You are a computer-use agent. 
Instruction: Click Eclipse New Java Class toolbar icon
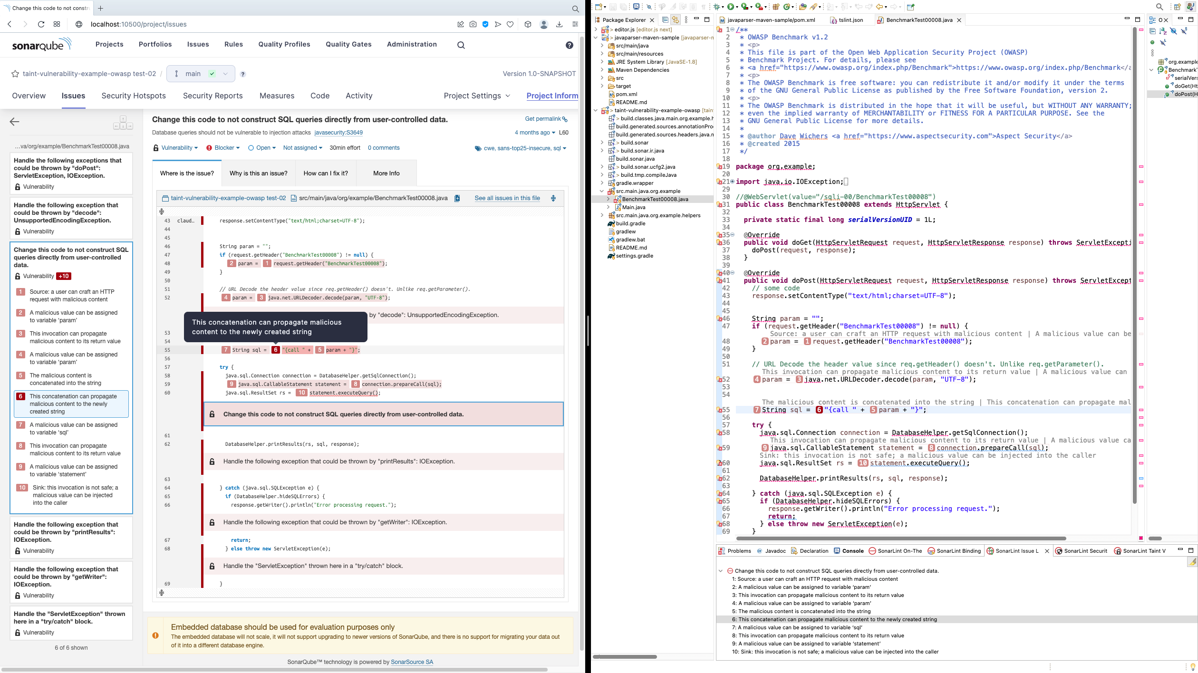click(x=788, y=7)
